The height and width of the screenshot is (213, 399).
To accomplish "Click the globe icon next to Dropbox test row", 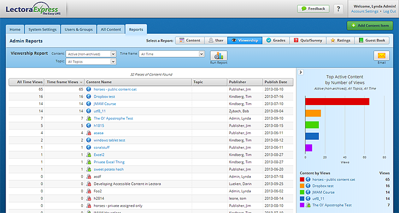I will click(89, 97).
